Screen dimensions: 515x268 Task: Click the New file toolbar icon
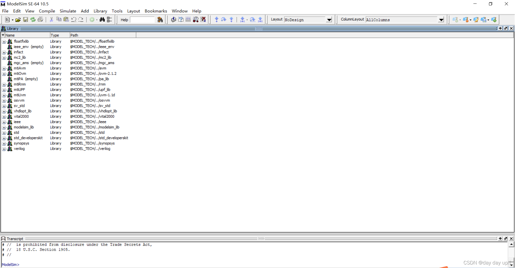tap(7, 20)
